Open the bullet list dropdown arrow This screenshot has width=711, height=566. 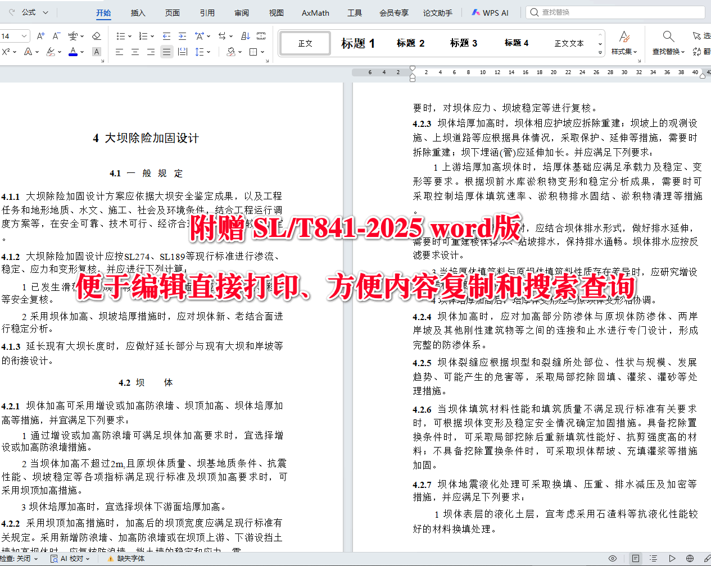[x=129, y=36]
